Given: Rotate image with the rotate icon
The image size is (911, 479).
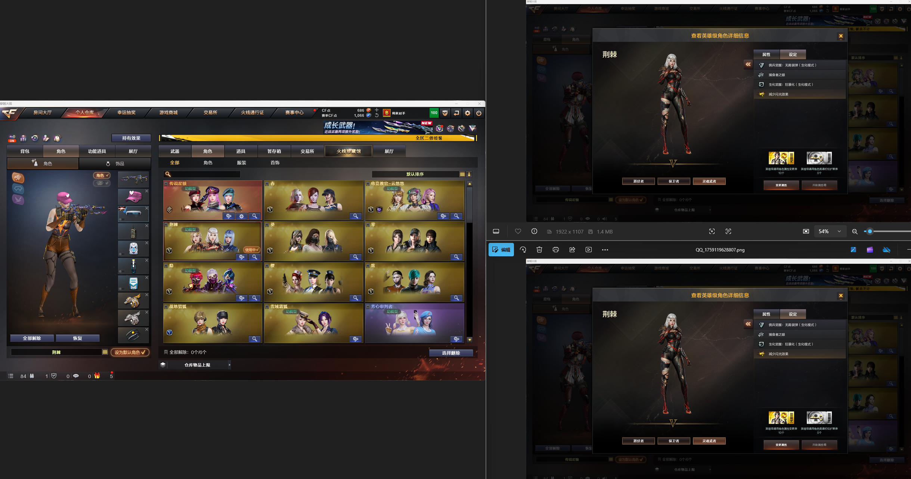Looking at the screenshot, I should (x=523, y=250).
